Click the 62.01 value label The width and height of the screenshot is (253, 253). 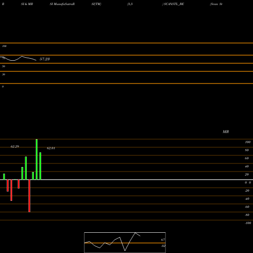[51, 148]
